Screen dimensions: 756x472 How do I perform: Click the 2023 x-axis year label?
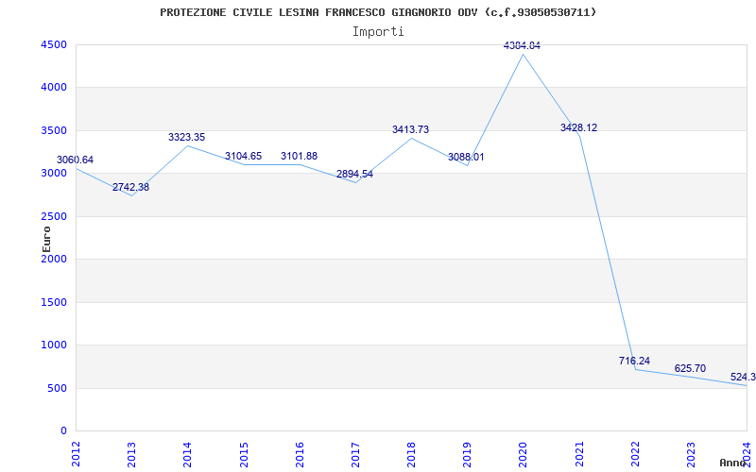[x=691, y=454]
